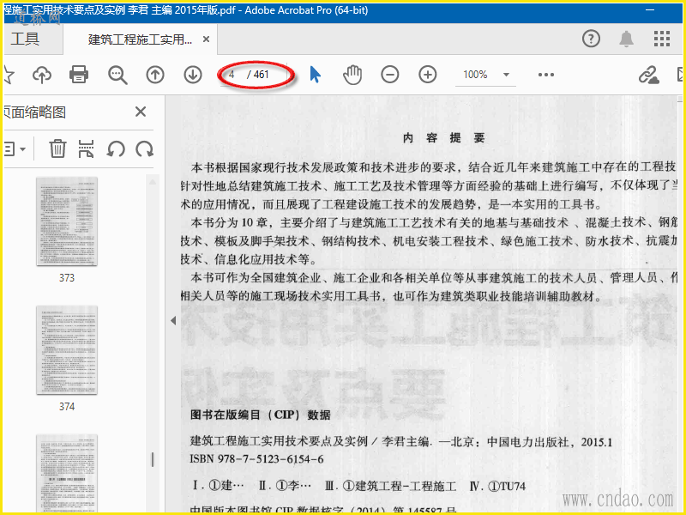Rotate pages counterclockwise
The height and width of the screenshot is (515, 686).
(x=116, y=149)
